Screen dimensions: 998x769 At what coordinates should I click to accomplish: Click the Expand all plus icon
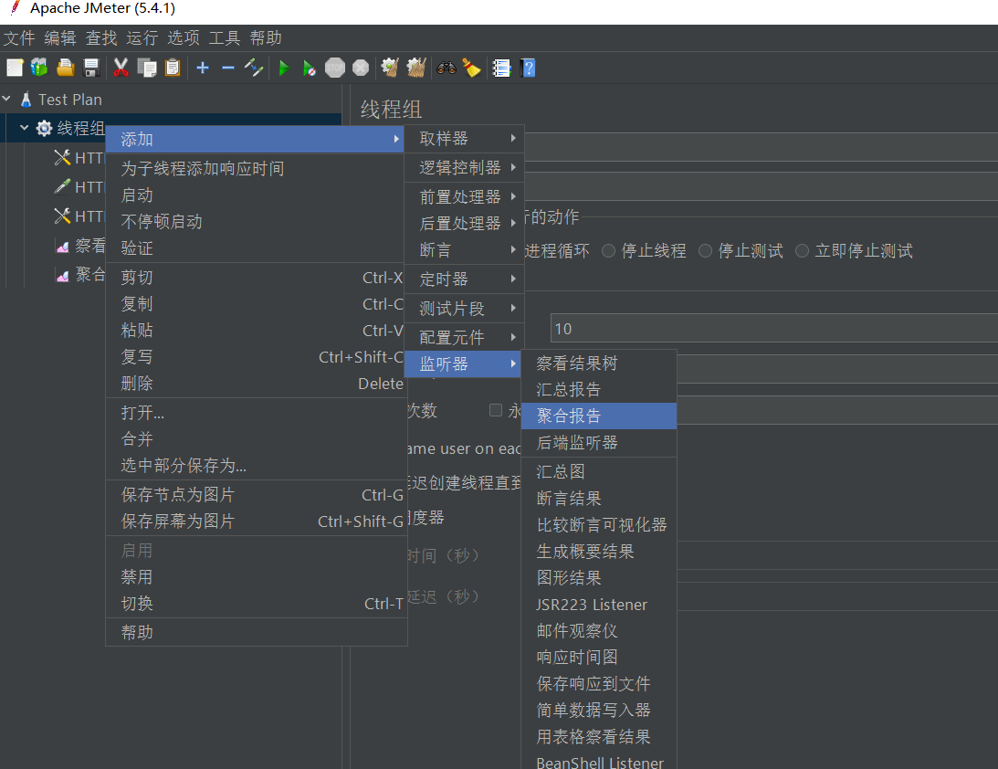click(203, 68)
